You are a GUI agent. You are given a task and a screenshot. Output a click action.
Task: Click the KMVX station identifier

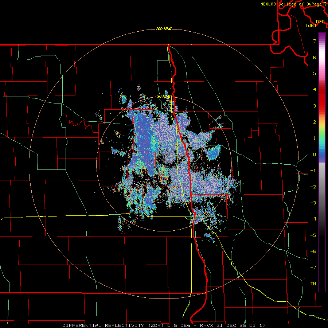tap(207, 325)
